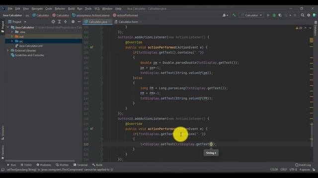The image size is (318, 178).
Task: Open the Build menu
Action: (71, 9)
